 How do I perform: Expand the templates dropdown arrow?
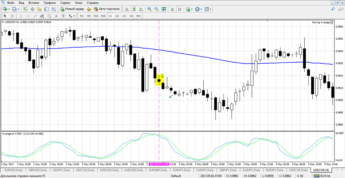pos(211,9)
